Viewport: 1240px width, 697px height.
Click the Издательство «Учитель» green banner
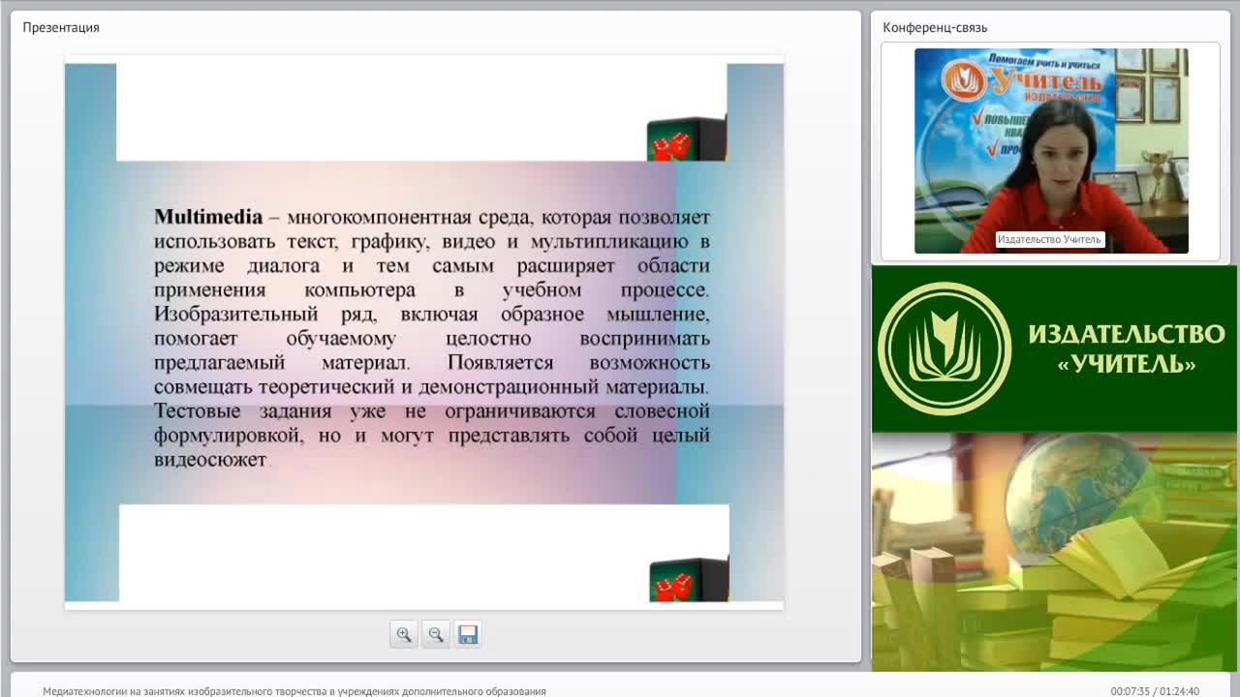(1055, 349)
